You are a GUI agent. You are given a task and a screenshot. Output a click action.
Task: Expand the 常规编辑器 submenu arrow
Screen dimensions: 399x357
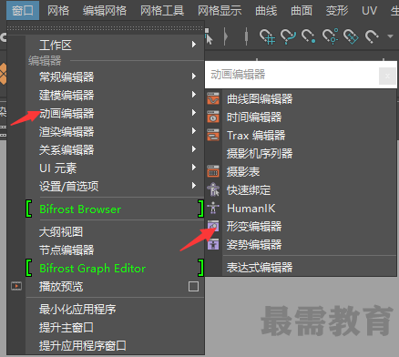194,76
